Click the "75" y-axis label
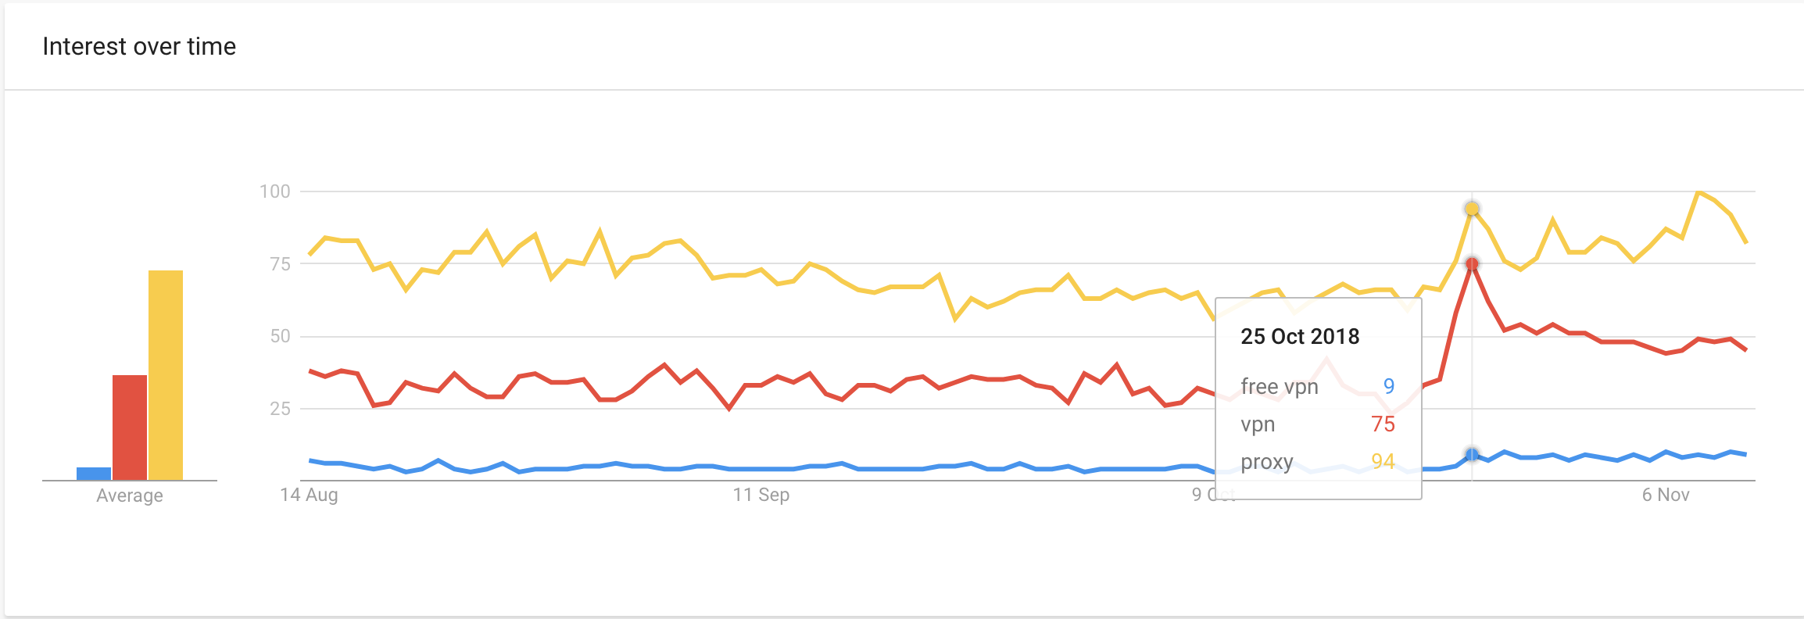 tap(280, 264)
